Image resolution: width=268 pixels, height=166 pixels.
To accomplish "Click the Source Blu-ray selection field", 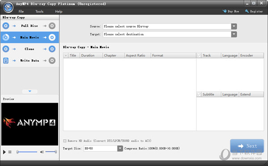I will [x=167, y=26].
